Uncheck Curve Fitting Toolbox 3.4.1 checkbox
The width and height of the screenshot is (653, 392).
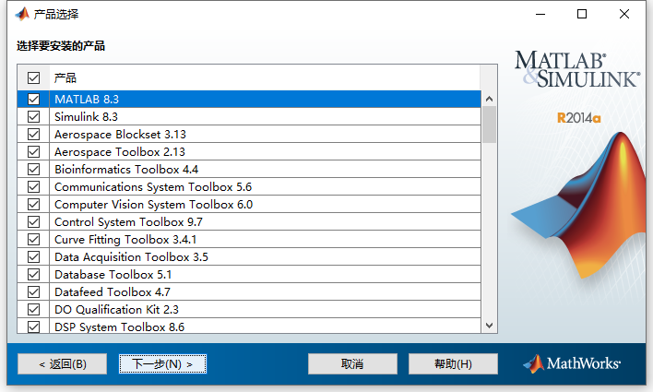(x=34, y=239)
